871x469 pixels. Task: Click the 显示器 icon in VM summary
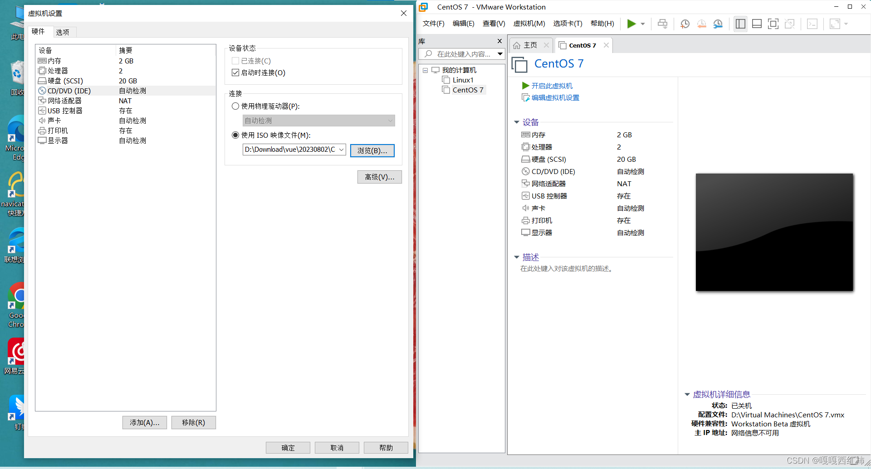[526, 232]
